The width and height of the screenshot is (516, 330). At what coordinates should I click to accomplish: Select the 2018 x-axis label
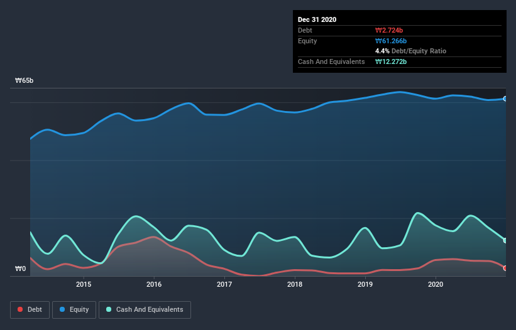click(x=295, y=284)
